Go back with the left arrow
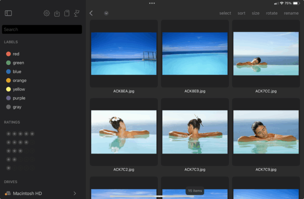304x199 pixels. point(91,13)
